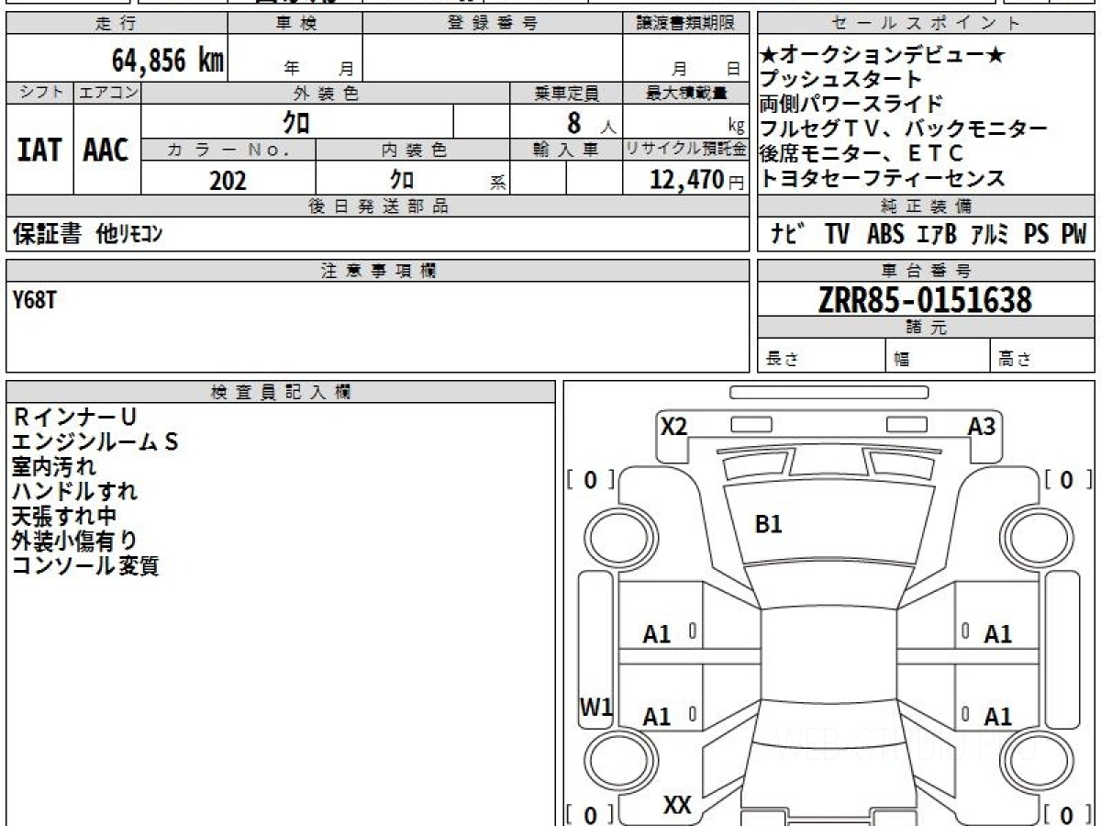Select the 最大積載量 header
Image resolution: width=1101 pixels, height=826 pixels.
(x=686, y=93)
